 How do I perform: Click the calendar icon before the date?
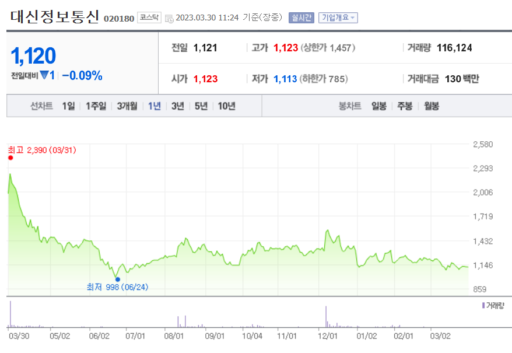click(x=169, y=19)
